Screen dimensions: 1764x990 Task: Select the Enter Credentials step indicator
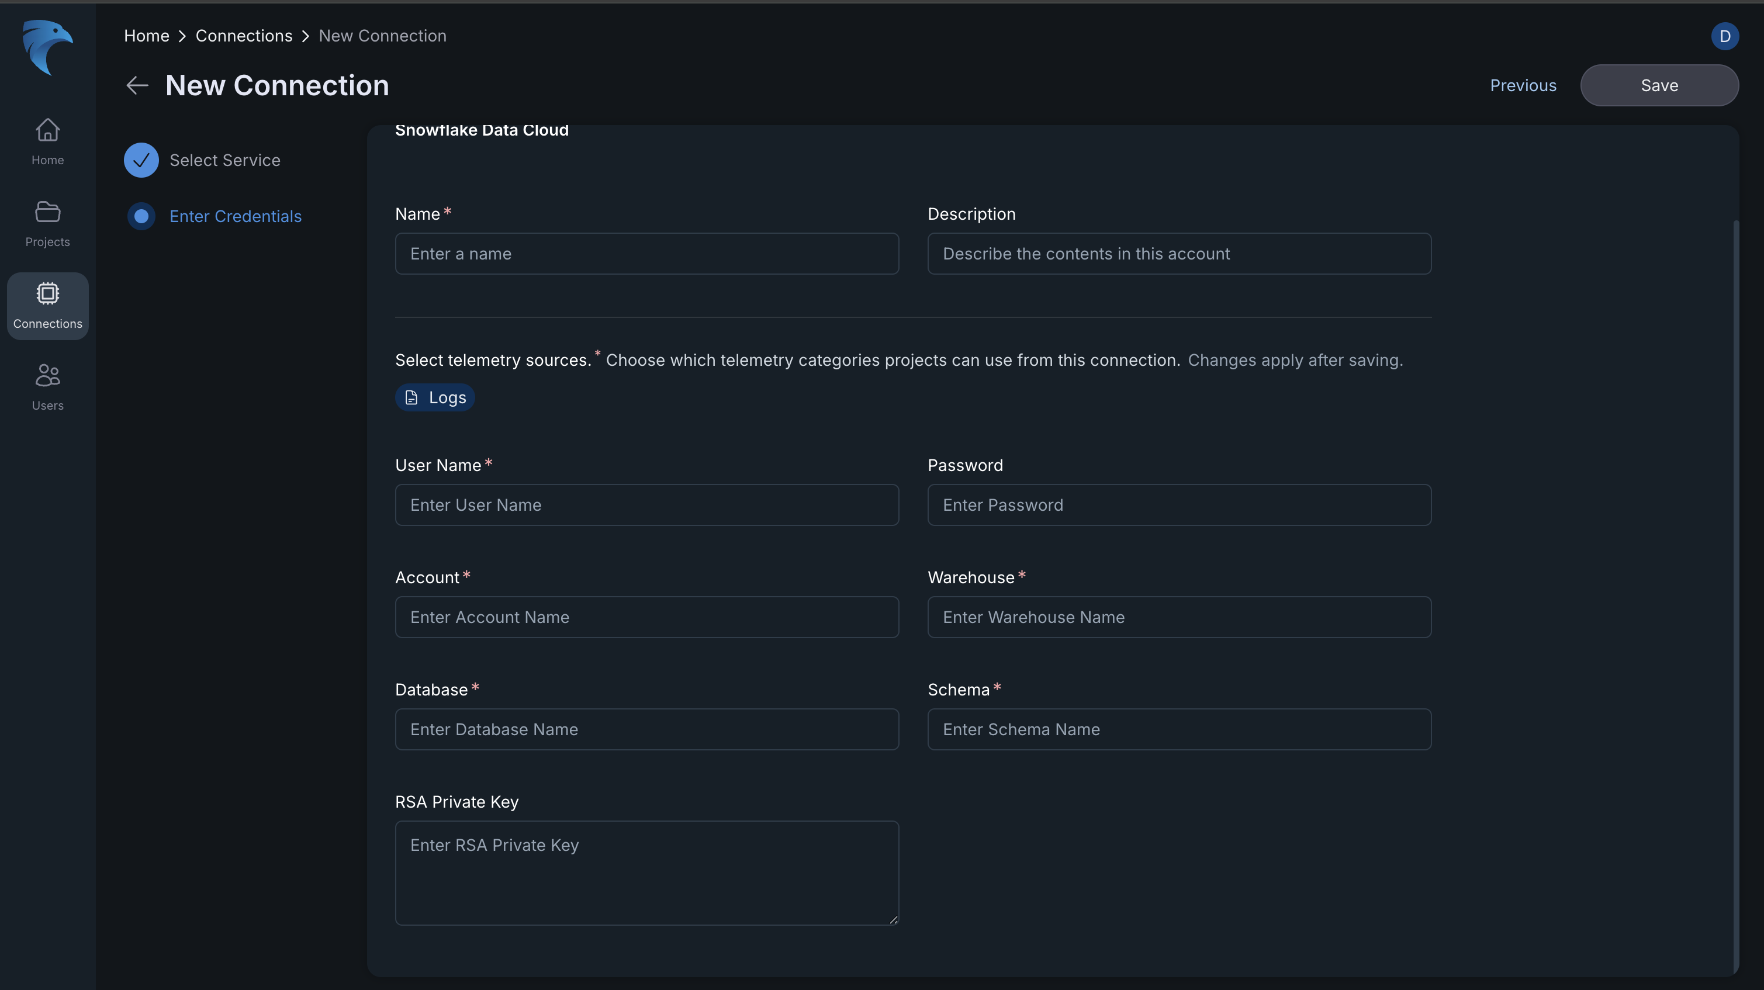click(141, 216)
